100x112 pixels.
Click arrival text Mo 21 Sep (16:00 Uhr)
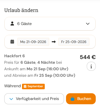click(47, 69)
